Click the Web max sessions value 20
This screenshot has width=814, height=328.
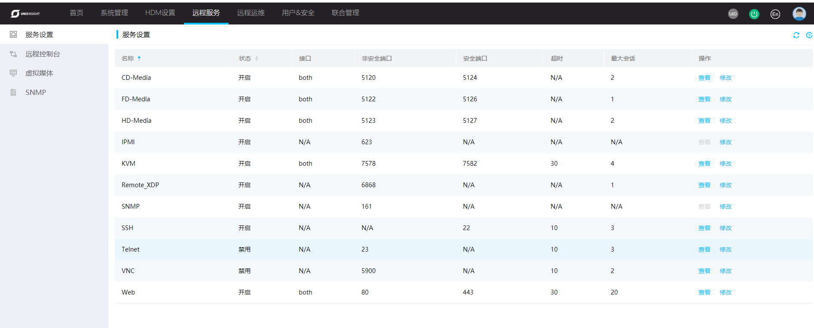(x=614, y=292)
